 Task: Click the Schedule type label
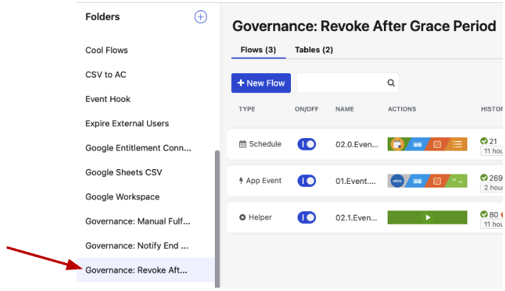(x=265, y=144)
